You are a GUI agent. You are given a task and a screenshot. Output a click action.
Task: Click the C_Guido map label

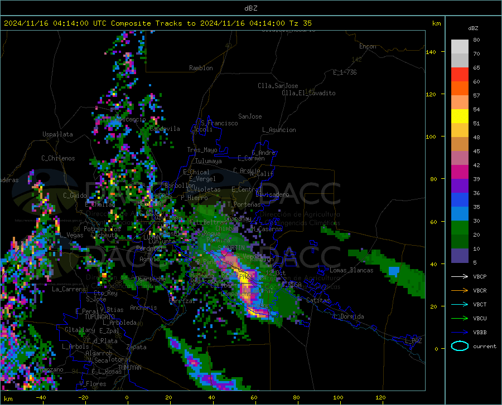click(x=75, y=196)
